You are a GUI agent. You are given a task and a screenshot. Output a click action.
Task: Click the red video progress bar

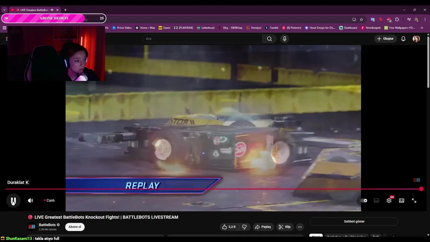tap(213, 189)
